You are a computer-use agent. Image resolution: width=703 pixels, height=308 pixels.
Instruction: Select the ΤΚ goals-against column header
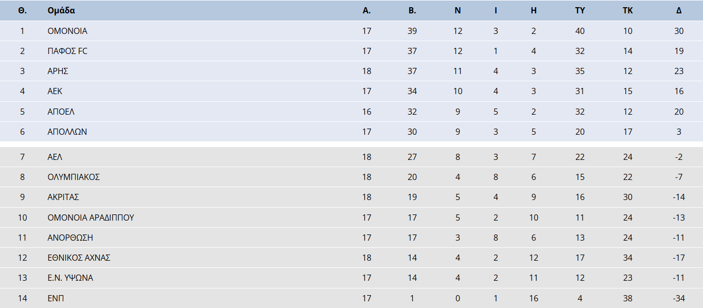(x=627, y=10)
